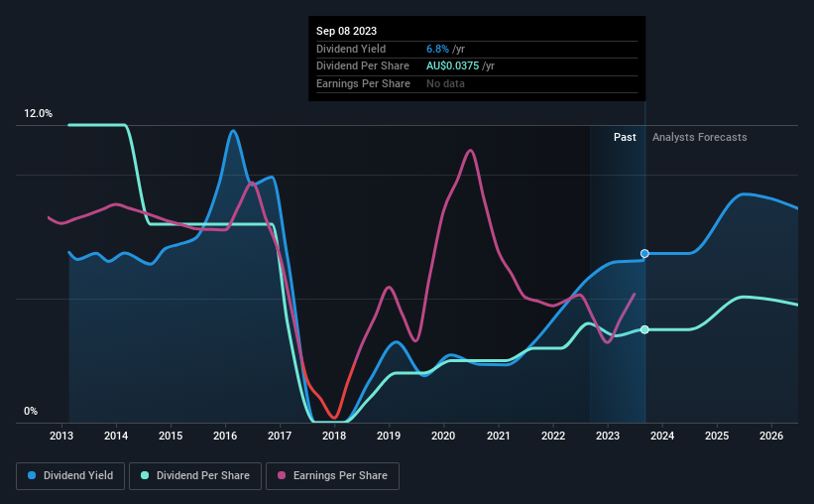Click the Dividend Yield row label in tooltip
Screen dimensions: 814x504
click(x=351, y=49)
